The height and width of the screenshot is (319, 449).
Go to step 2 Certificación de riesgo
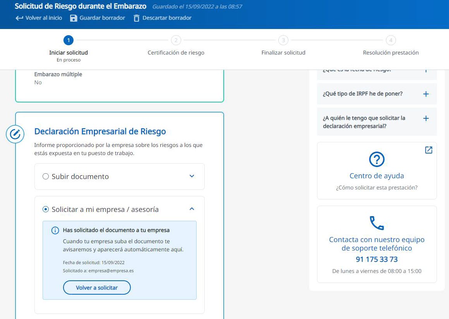(x=176, y=40)
